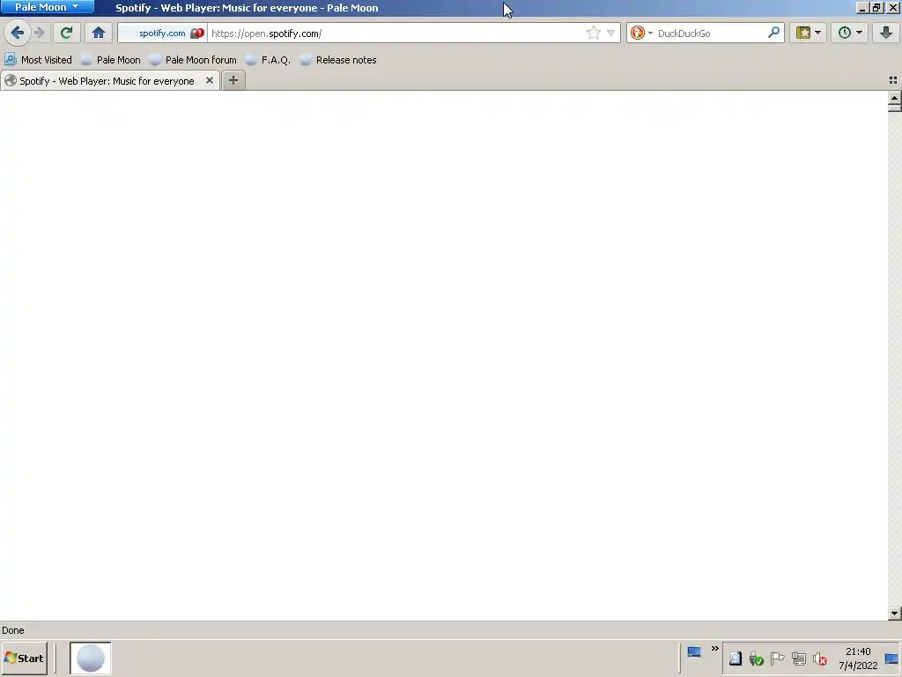Click the magnifier document tray icon
The width and height of the screenshot is (902, 677).
[x=736, y=658]
